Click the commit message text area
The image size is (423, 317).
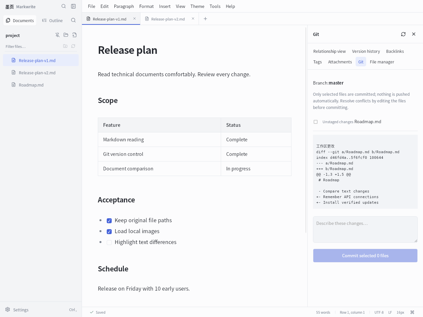click(365, 229)
